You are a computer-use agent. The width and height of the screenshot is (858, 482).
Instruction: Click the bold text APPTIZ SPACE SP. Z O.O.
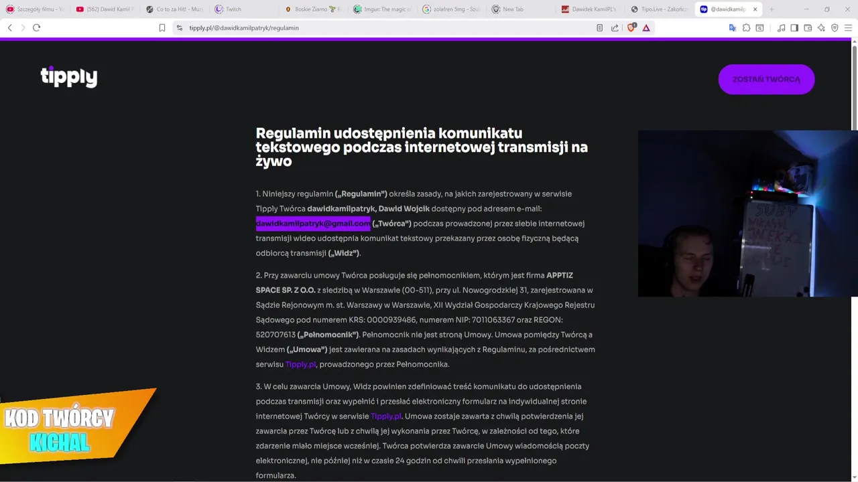(414, 283)
